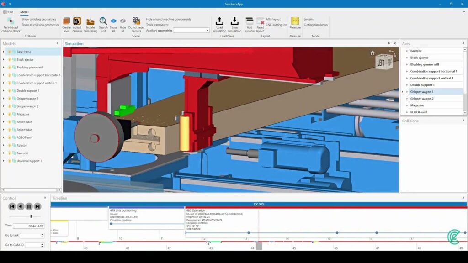The height and width of the screenshot is (263, 468).
Task: Skip to start of the simulation
Action: point(12,206)
